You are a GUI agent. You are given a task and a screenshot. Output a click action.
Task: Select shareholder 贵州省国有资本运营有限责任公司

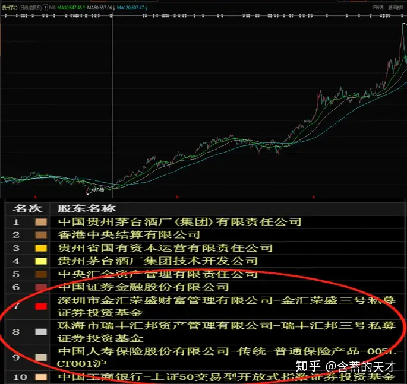click(165, 248)
